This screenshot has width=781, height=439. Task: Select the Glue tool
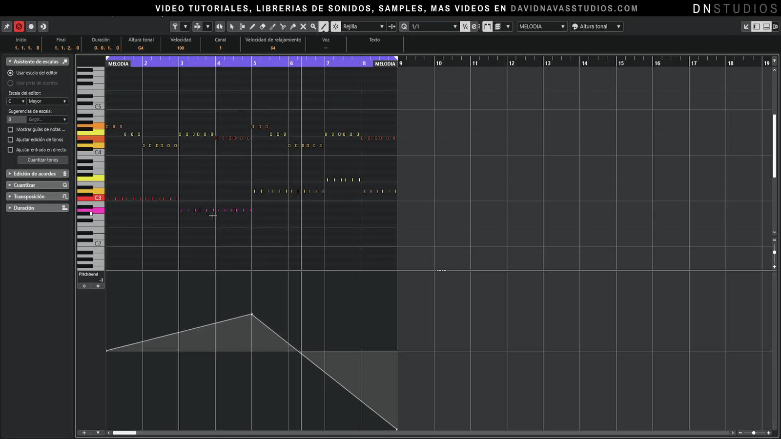[x=293, y=26]
